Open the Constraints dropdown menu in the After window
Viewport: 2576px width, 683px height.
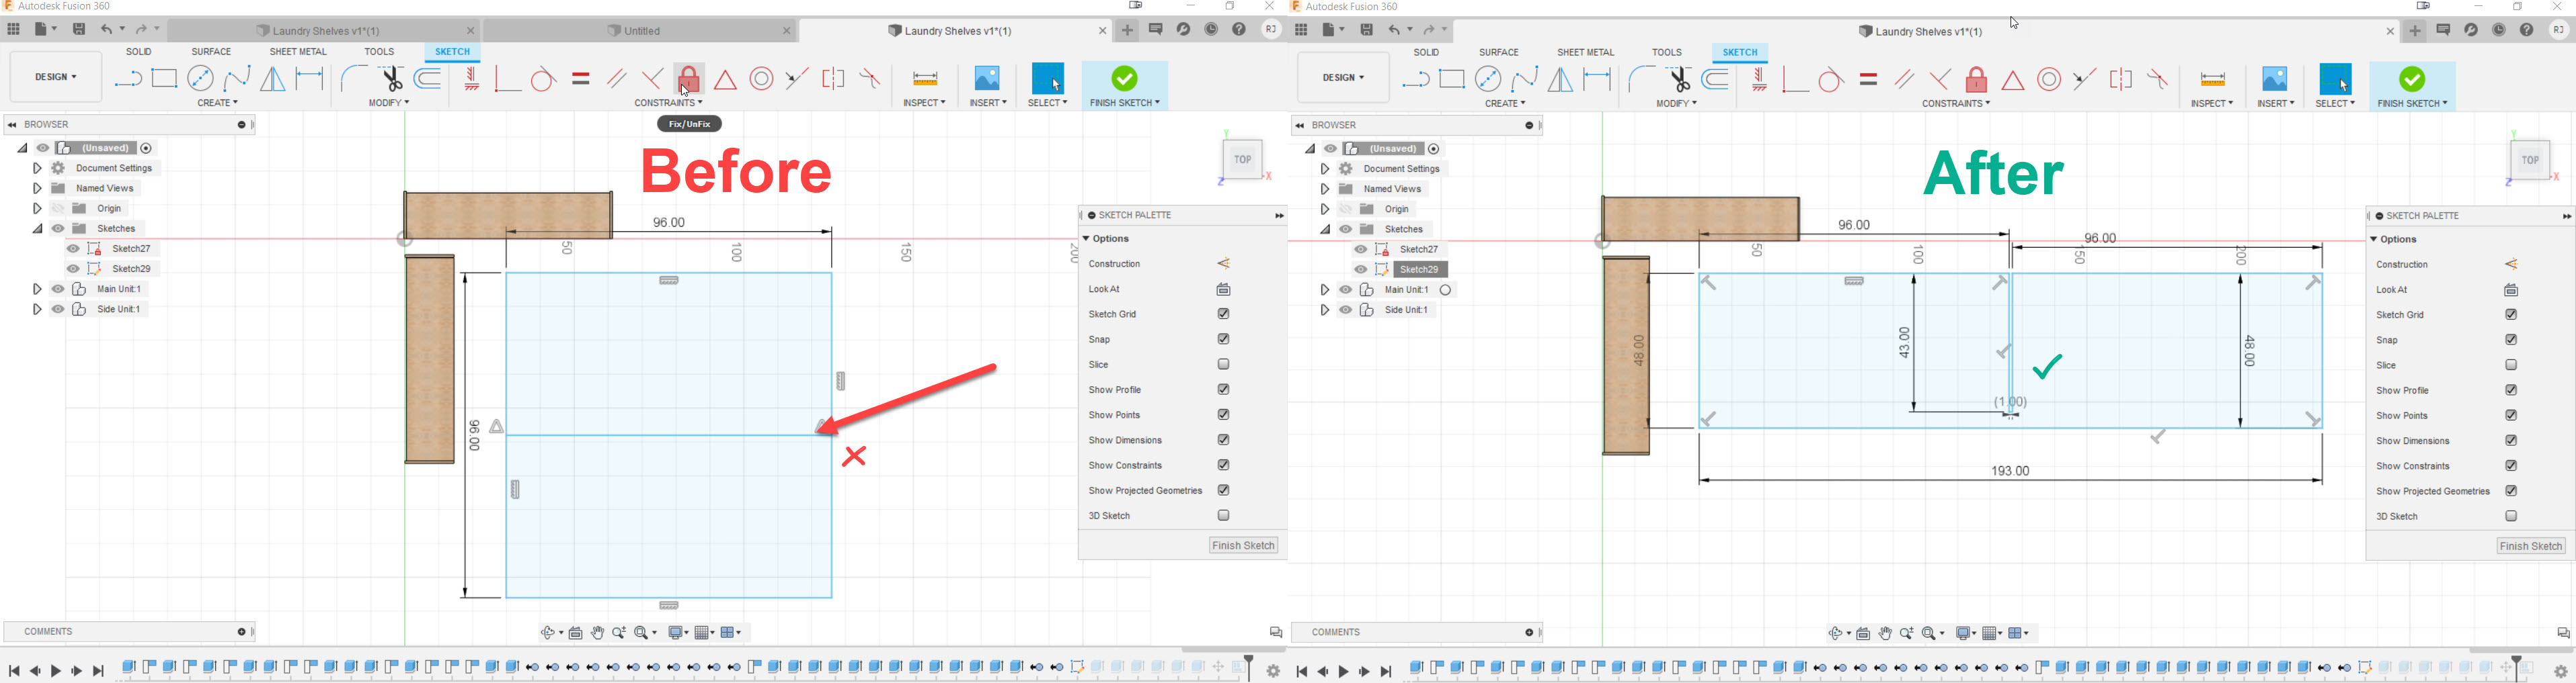tap(1956, 104)
